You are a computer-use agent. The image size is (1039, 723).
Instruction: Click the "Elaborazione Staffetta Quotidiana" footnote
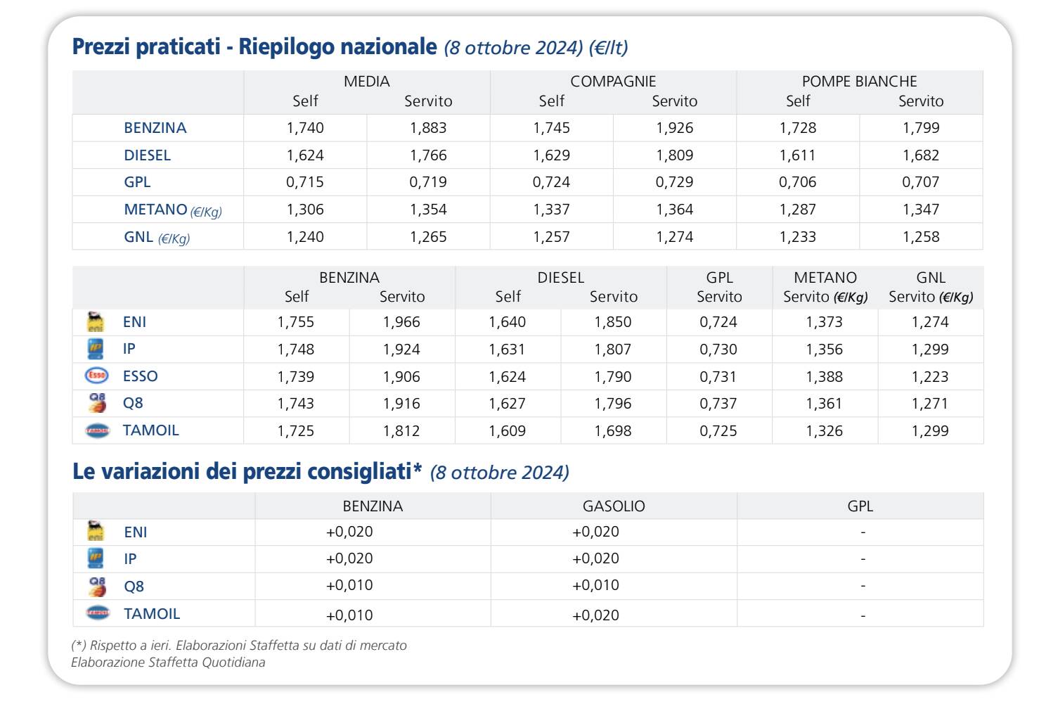tap(168, 663)
